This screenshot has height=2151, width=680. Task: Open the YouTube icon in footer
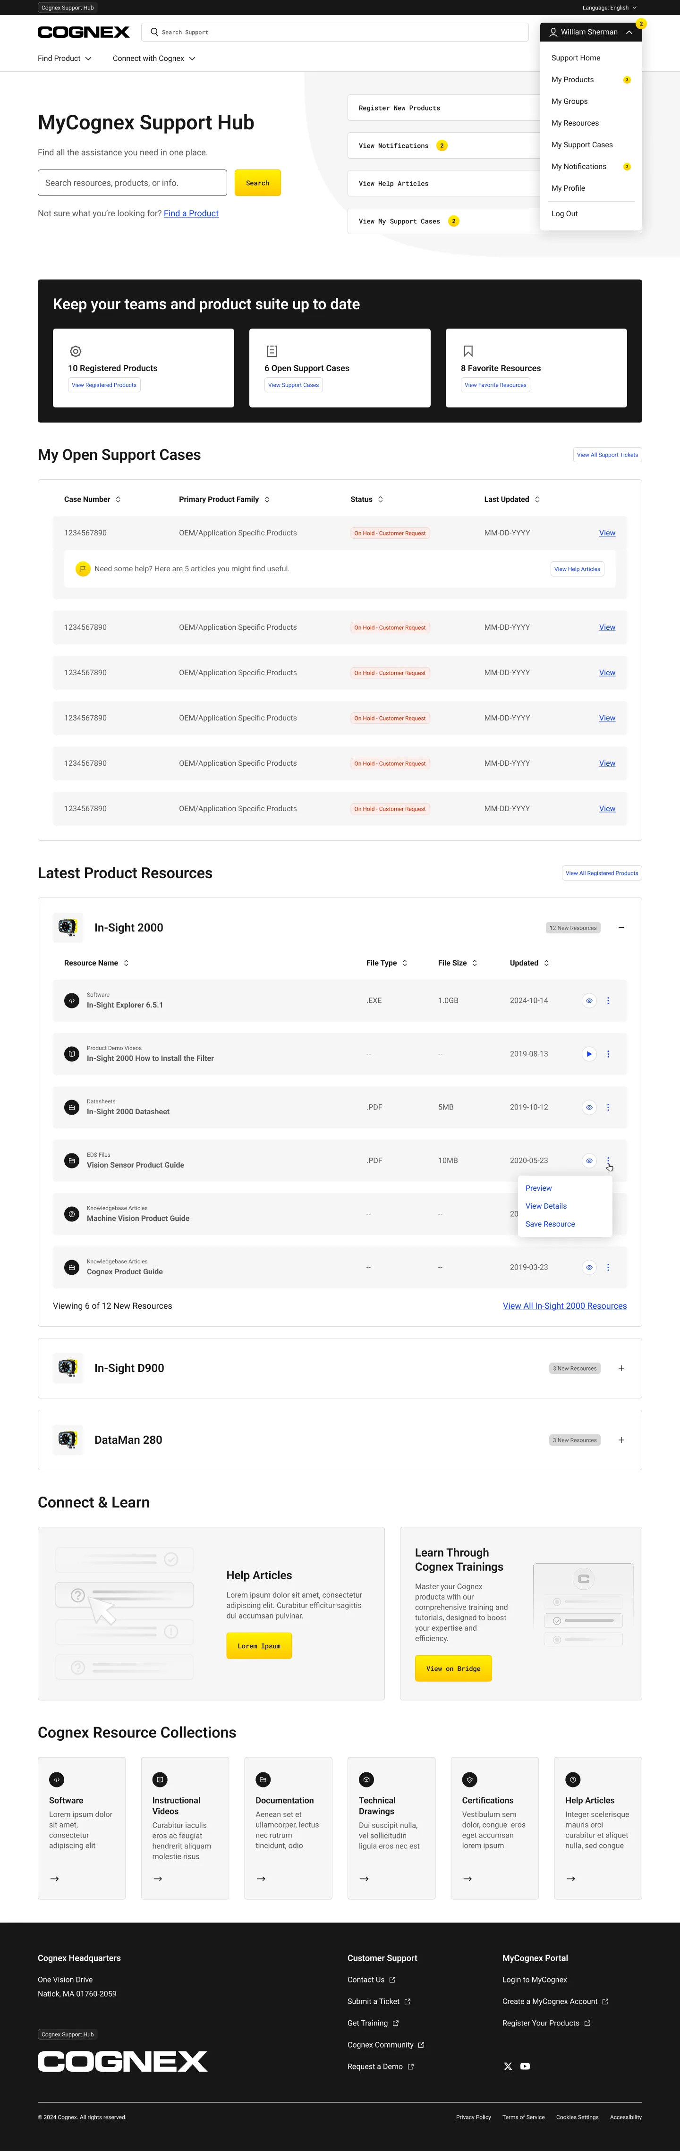[525, 2066]
